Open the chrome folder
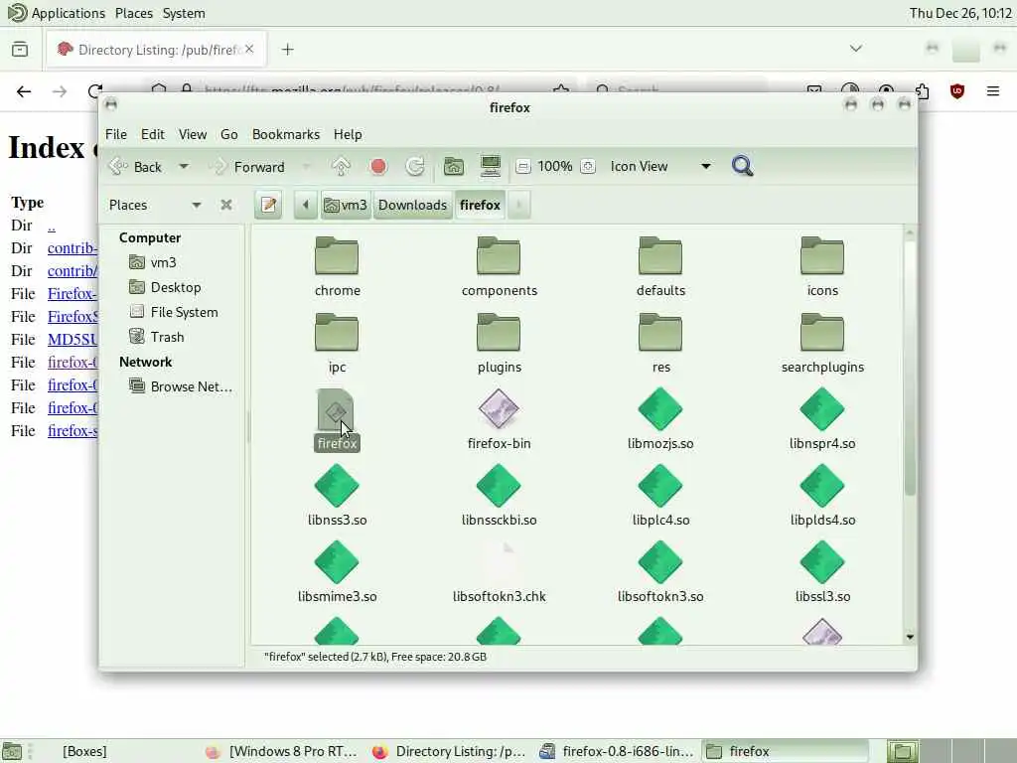This screenshot has width=1017, height=763. [337, 266]
